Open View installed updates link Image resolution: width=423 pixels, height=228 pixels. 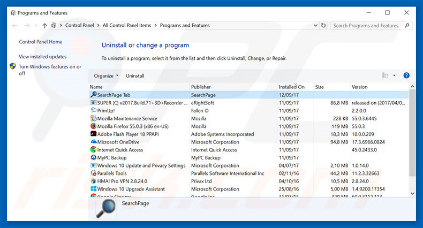[43, 57]
